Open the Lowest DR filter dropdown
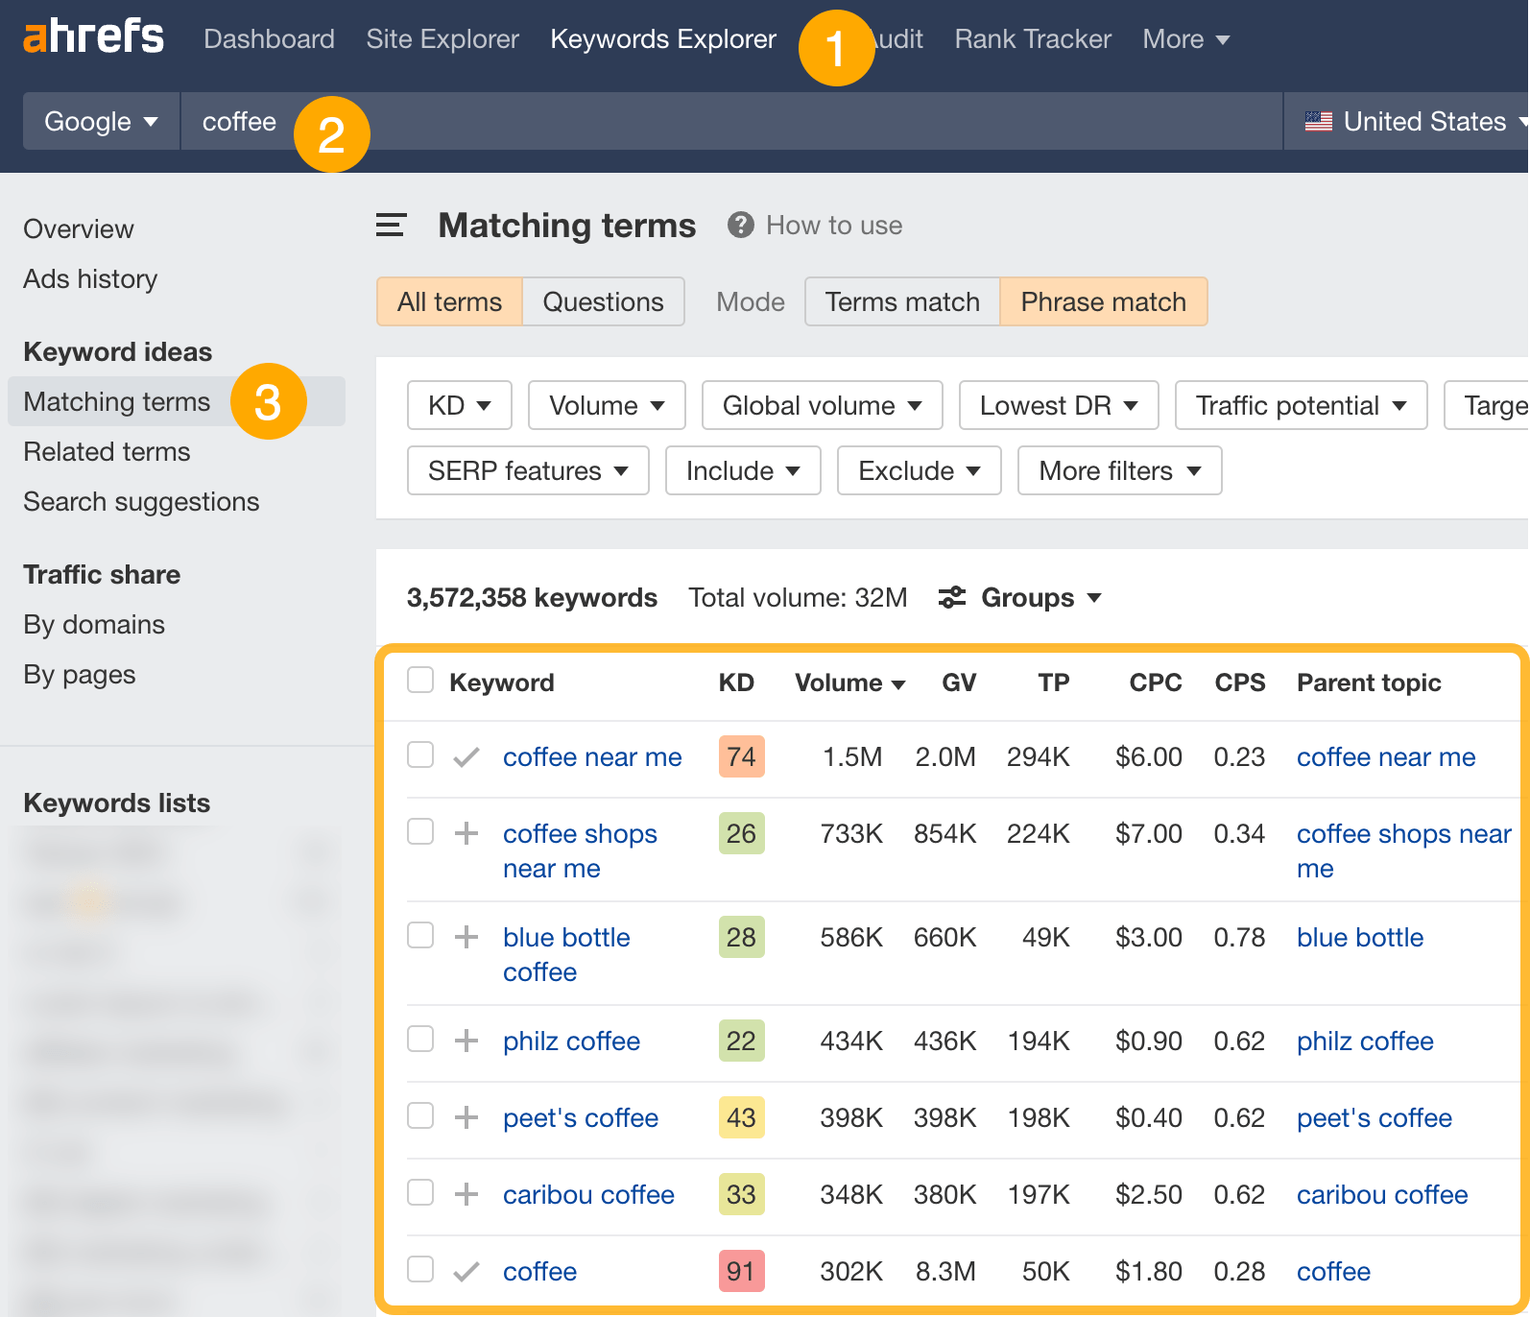Screen dimensions: 1530x1317 click(x=1059, y=405)
